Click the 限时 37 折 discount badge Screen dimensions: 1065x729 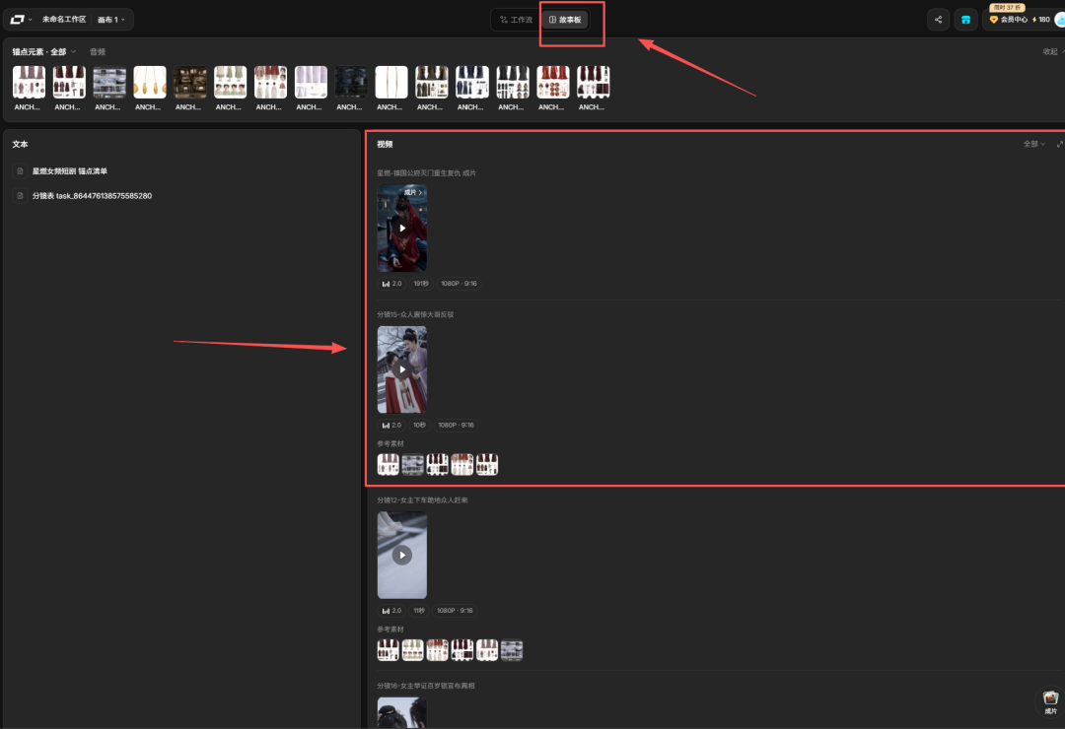(x=1007, y=8)
